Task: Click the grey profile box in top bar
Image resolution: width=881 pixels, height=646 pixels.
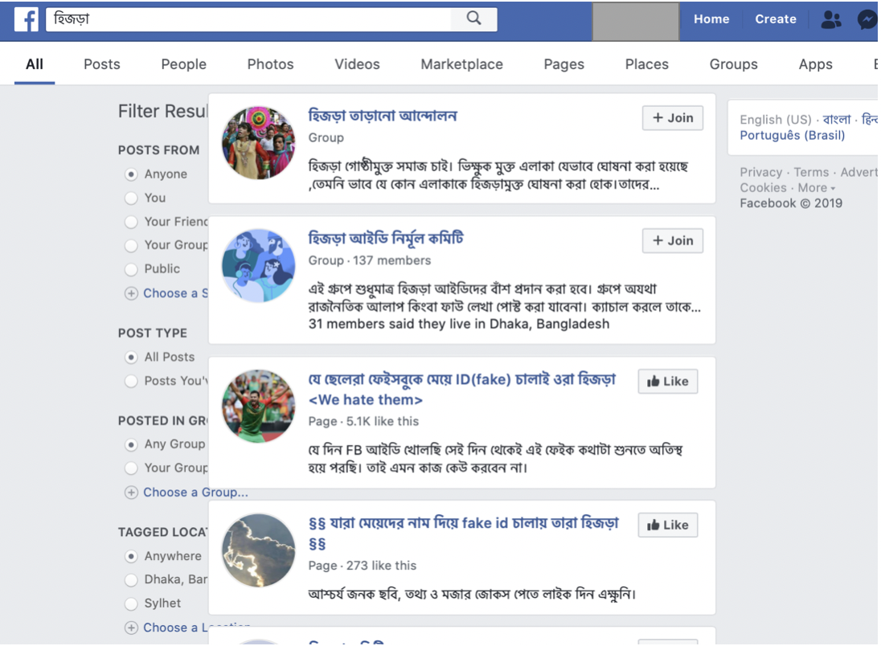Action: [x=636, y=22]
